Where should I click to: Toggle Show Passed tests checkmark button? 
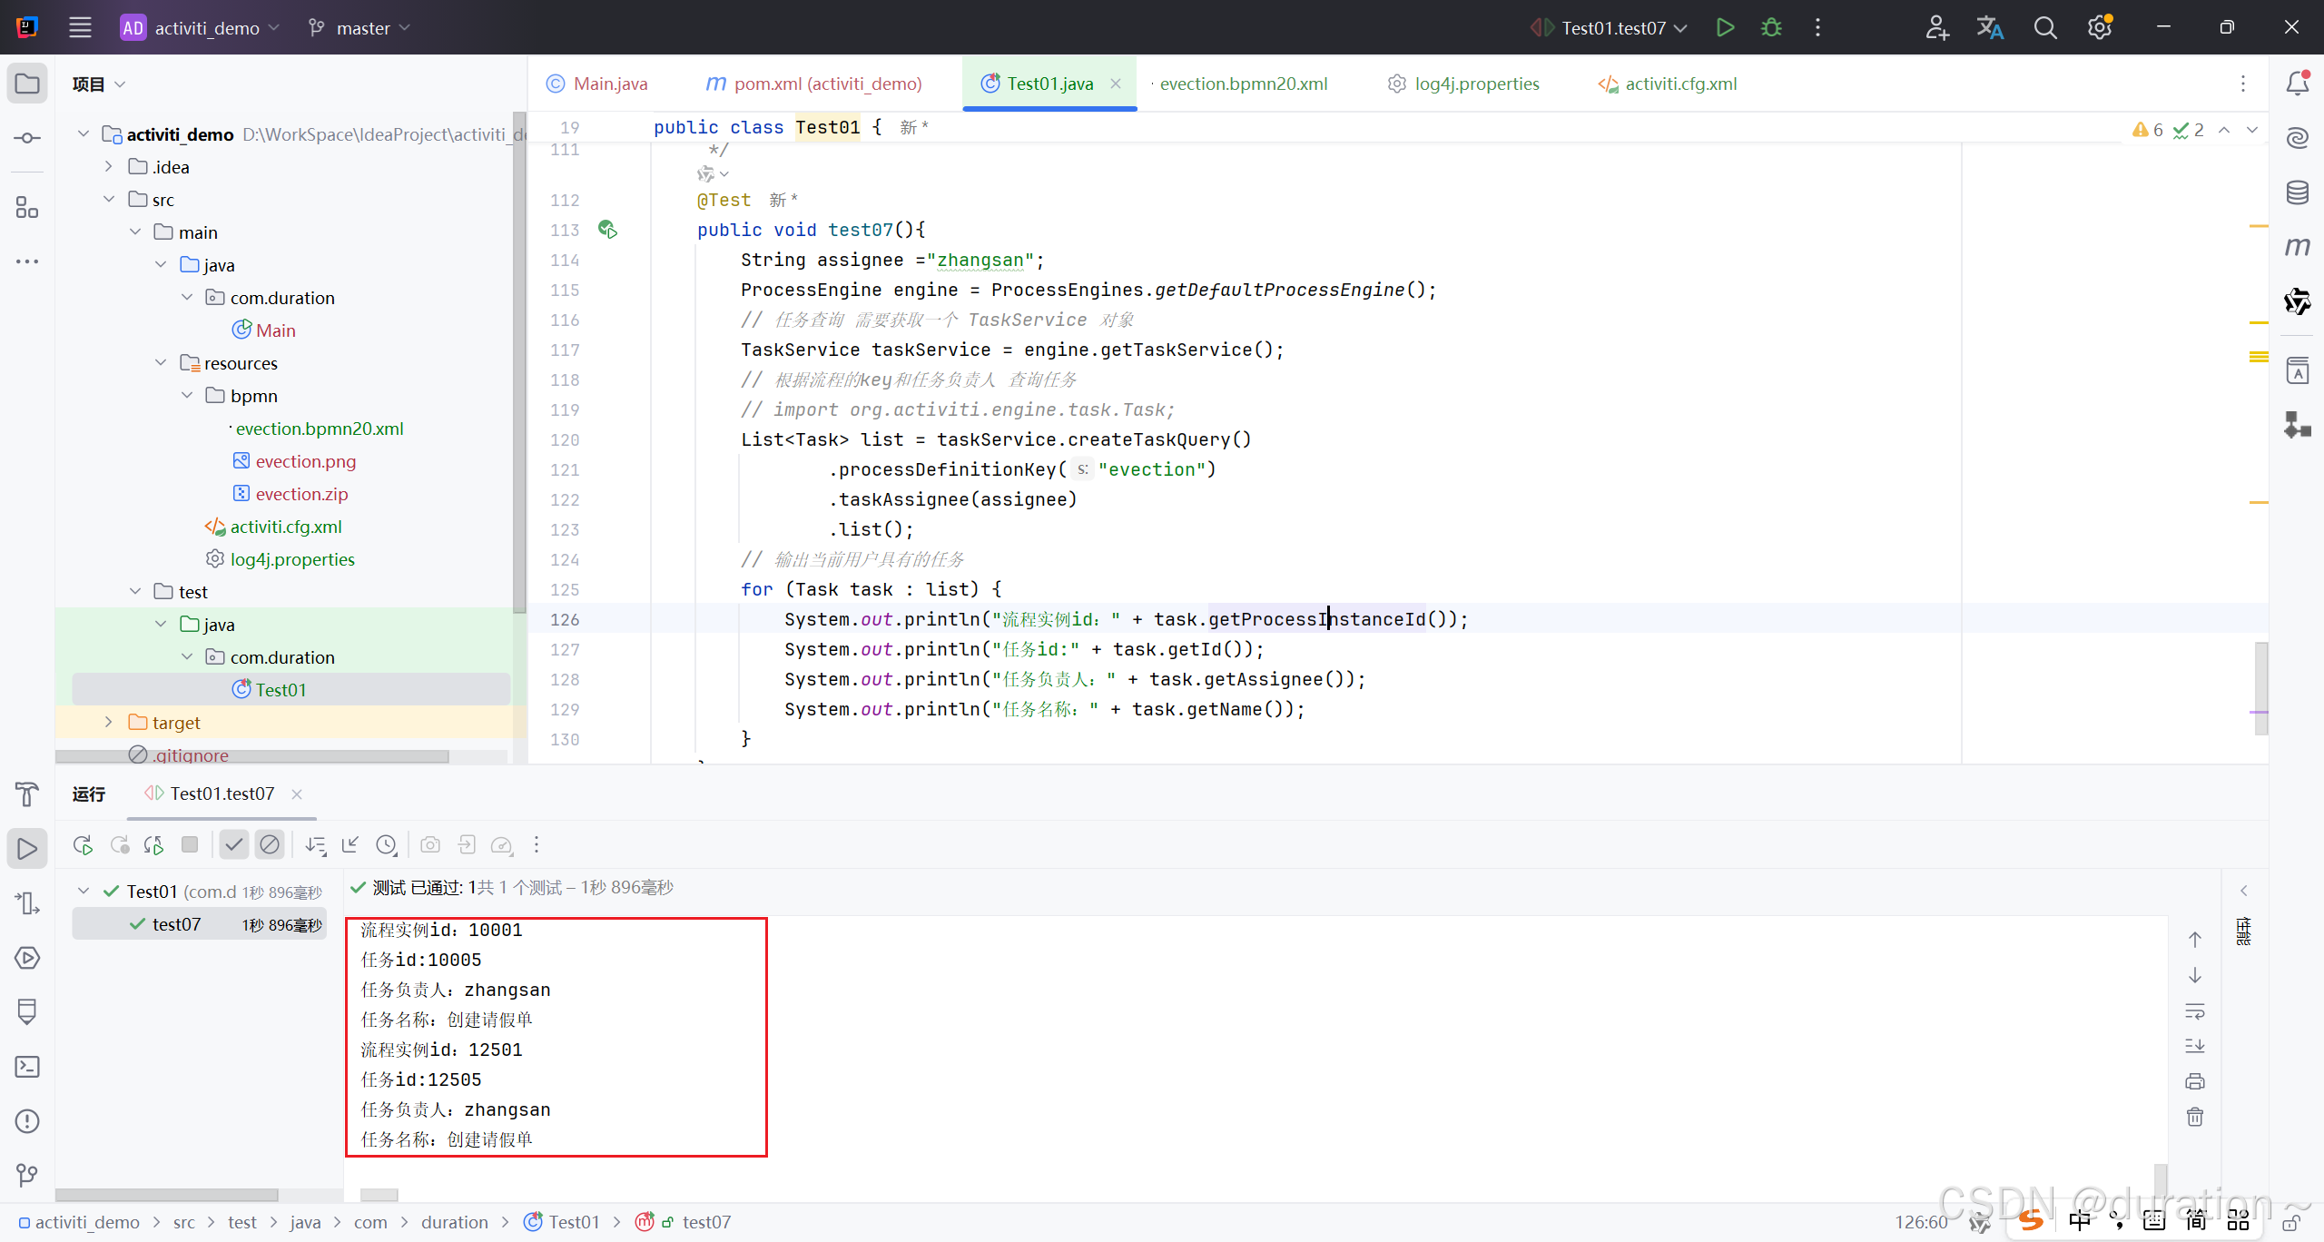(x=233, y=845)
